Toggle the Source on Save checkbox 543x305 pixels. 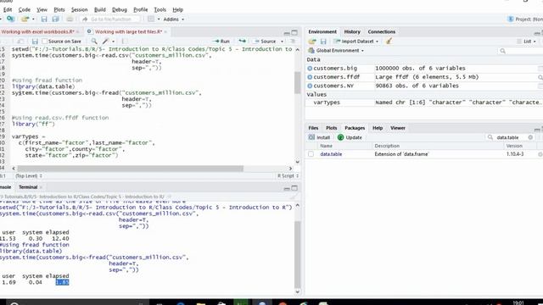point(44,42)
